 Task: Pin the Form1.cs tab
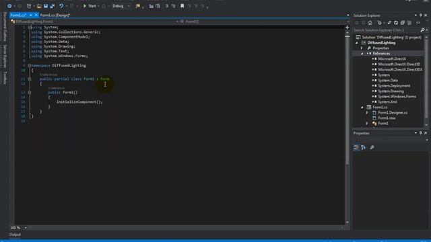(31, 15)
